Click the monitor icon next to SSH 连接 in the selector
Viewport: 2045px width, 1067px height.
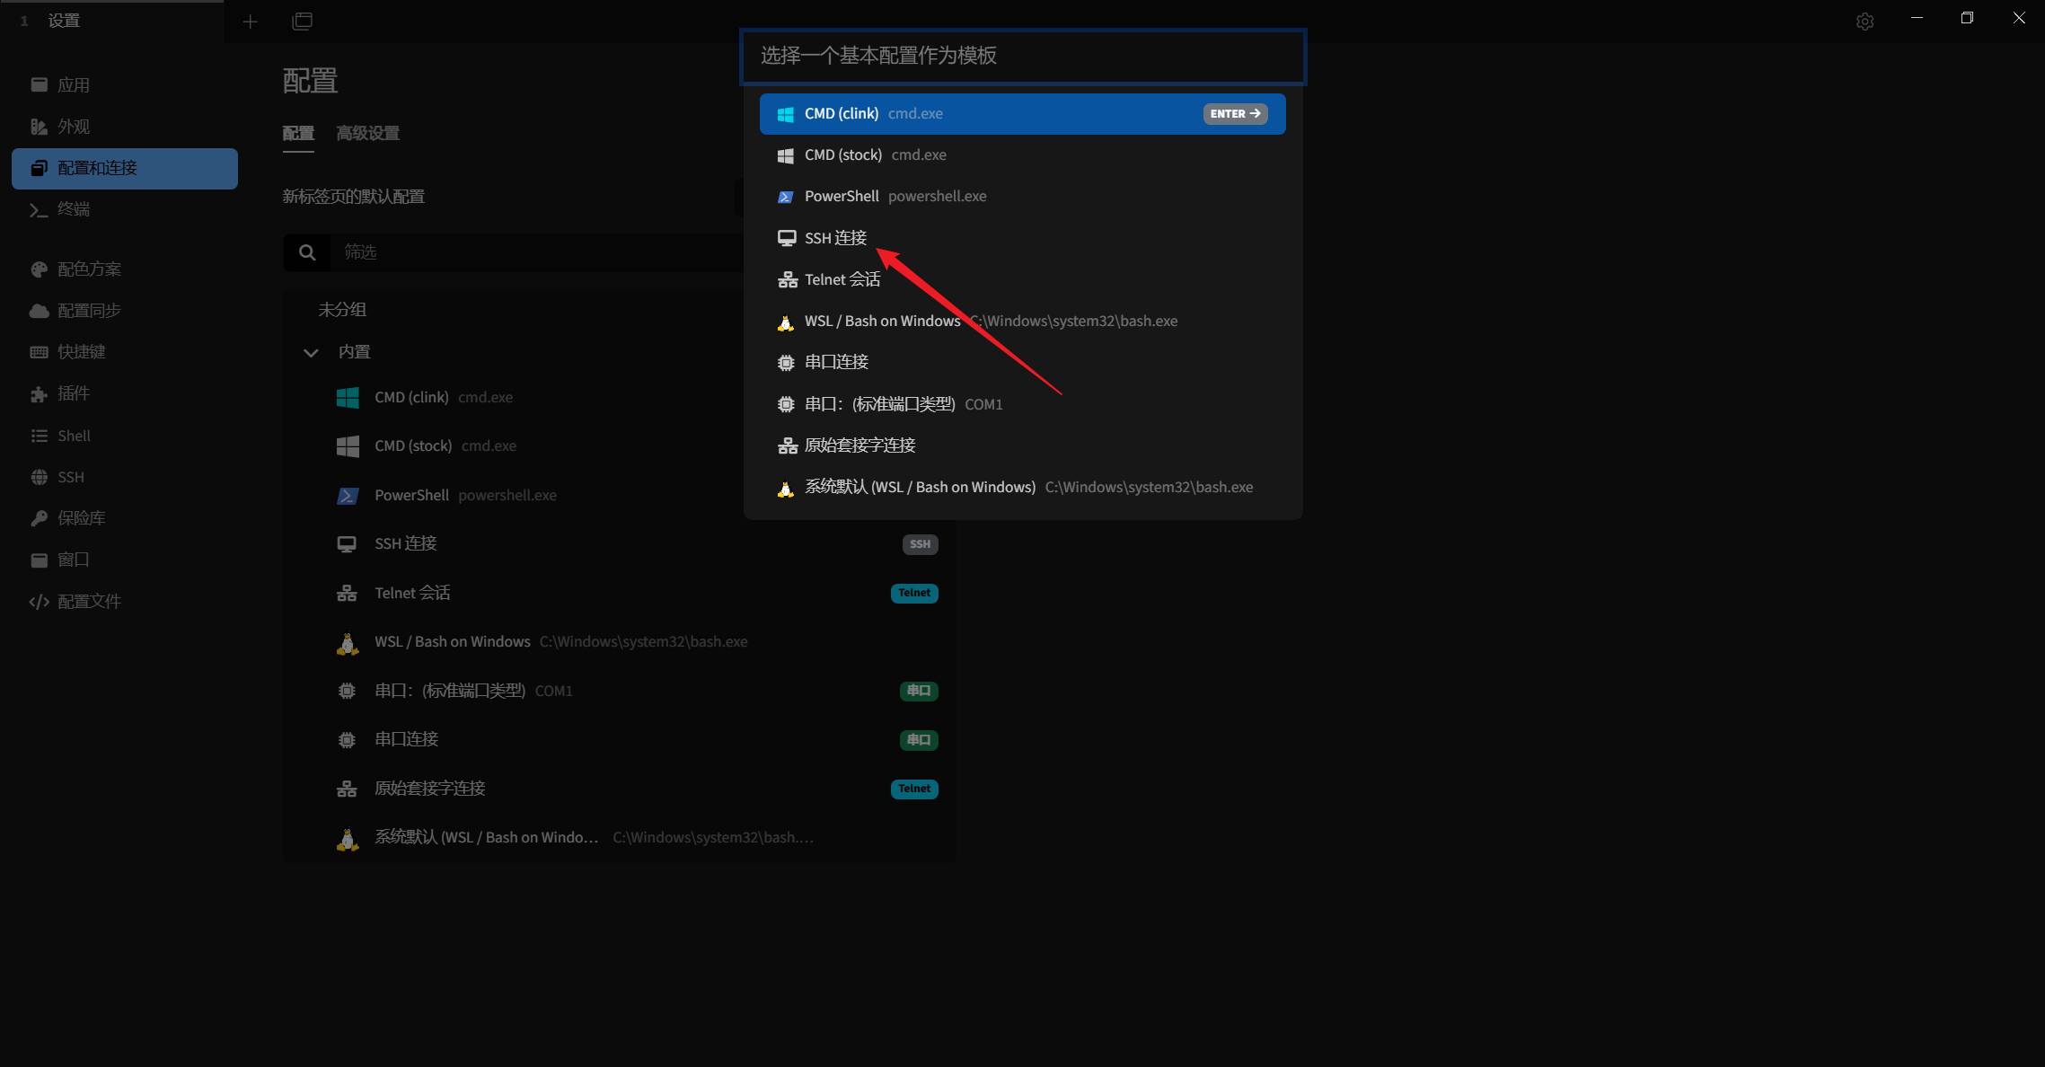pyautogui.click(x=787, y=238)
